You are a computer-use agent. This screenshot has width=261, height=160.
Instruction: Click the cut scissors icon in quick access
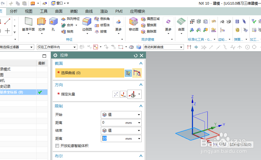pyautogui.click(x=11, y=3)
